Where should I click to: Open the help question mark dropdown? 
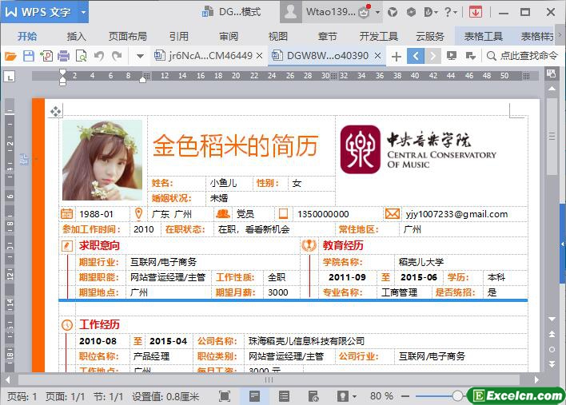tap(450, 12)
